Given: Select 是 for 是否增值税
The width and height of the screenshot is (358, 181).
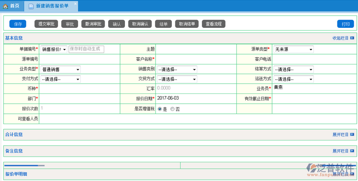Looking at the screenshot, I should point(160,109).
